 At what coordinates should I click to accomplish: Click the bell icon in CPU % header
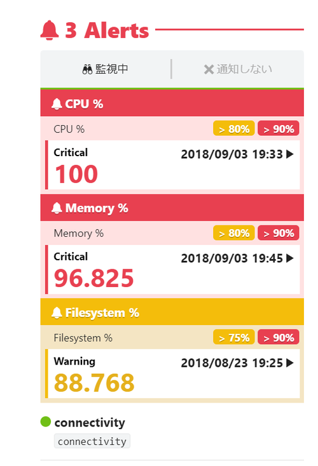click(57, 104)
